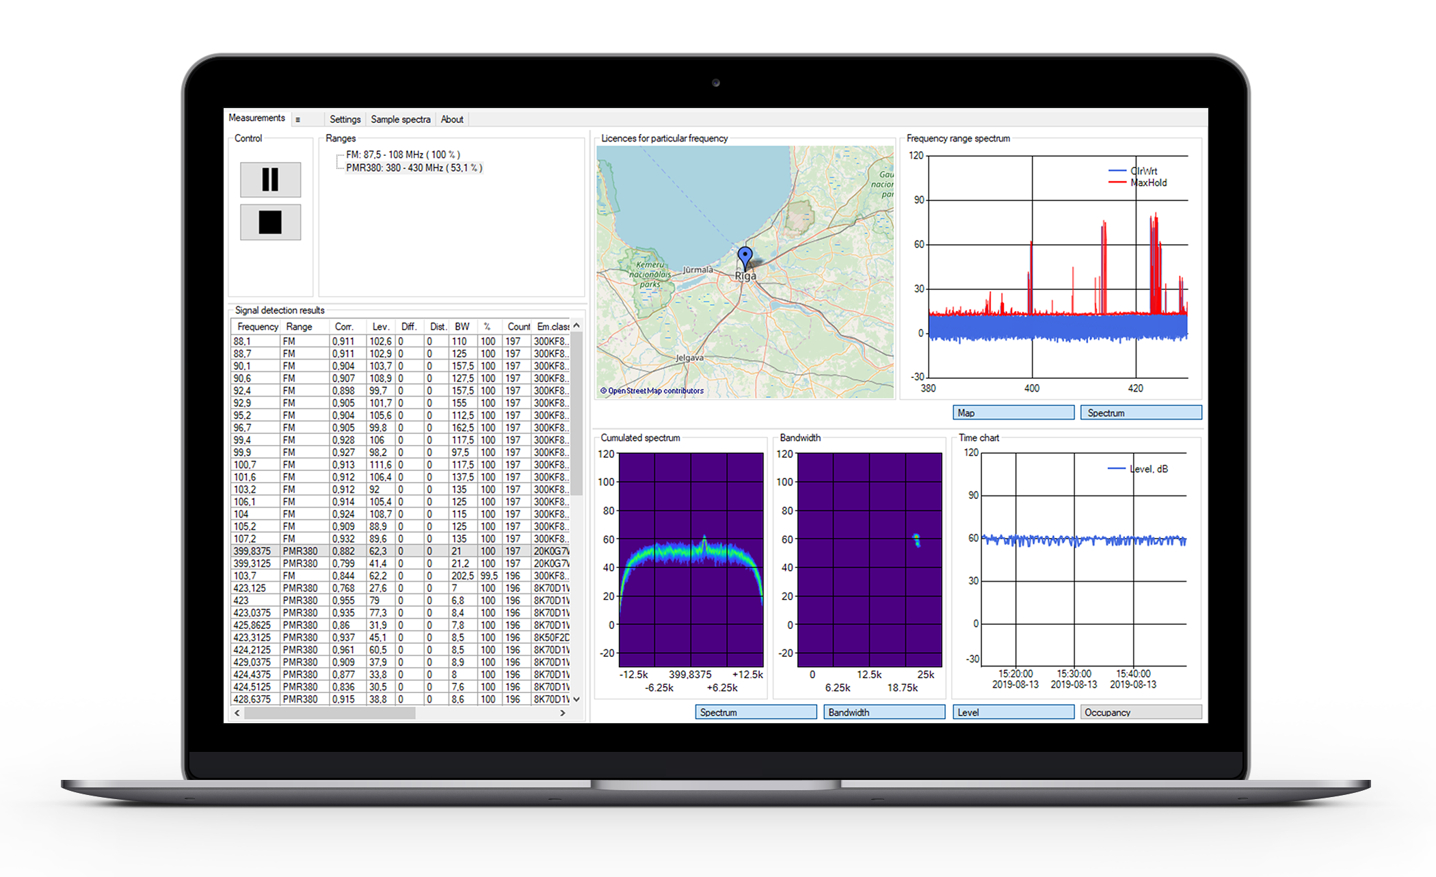Click the Spectrum button under range spectrum

(x=1141, y=413)
